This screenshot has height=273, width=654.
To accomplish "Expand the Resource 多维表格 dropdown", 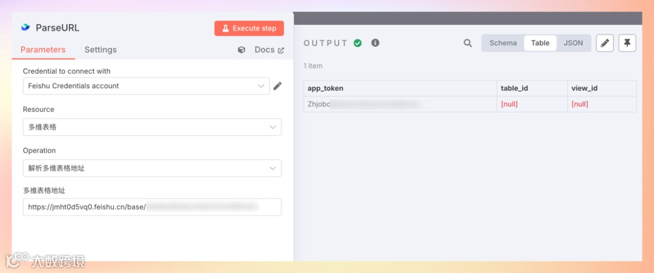I will (x=152, y=127).
